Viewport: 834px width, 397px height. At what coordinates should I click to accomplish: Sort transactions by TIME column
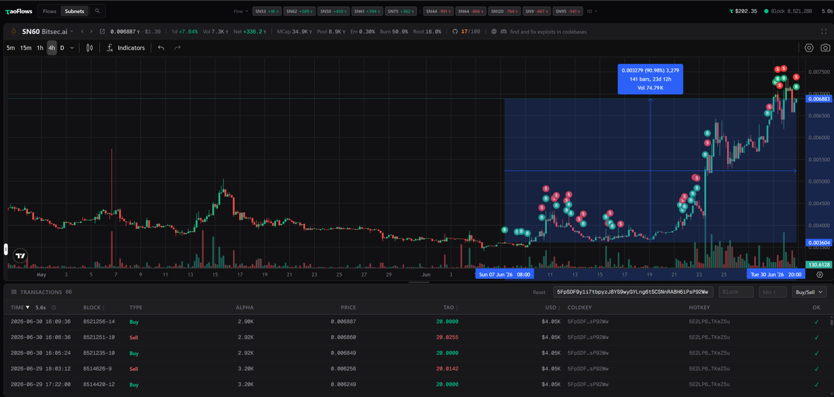click(x=20, y=307)
